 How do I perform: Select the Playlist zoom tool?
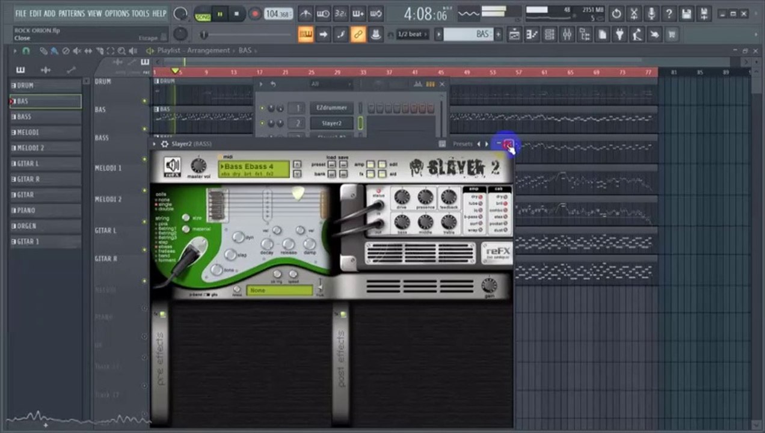[123, 51]
